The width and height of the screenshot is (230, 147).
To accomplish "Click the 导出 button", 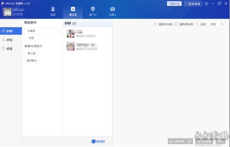I will [x=220, y=141].
